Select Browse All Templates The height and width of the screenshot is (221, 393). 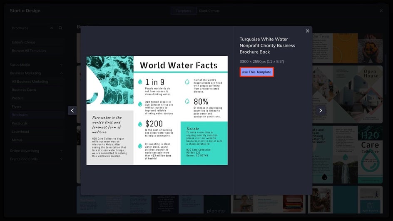[x=29, y=51]
